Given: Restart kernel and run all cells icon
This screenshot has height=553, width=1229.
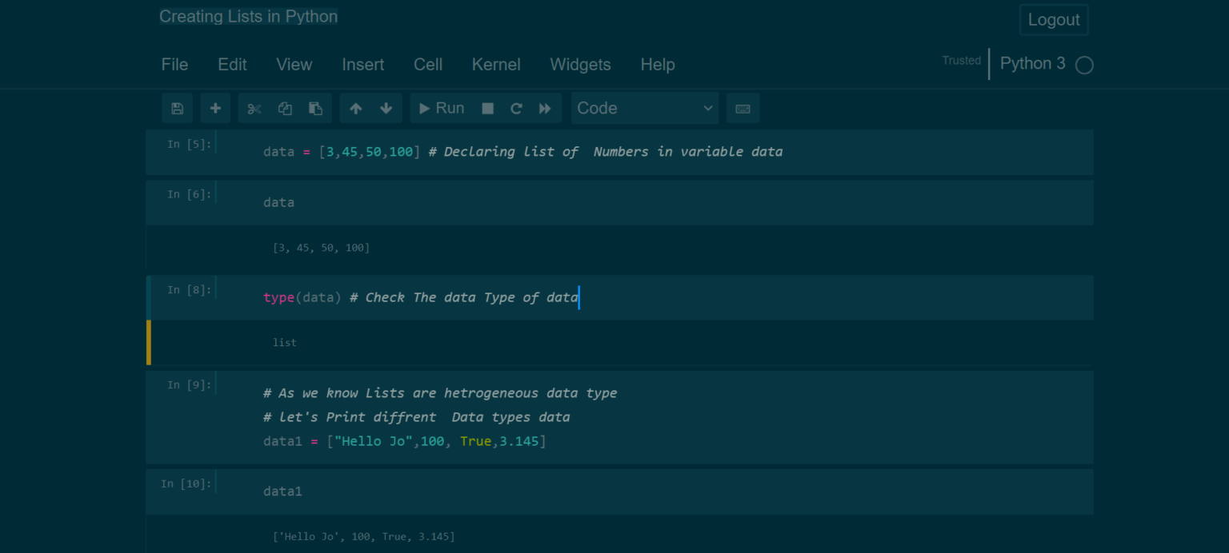Looking at the screenshot, I should click(546, 109).
